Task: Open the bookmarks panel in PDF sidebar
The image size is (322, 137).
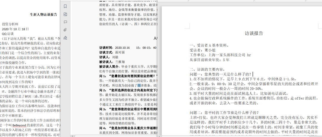Action: 65,6
